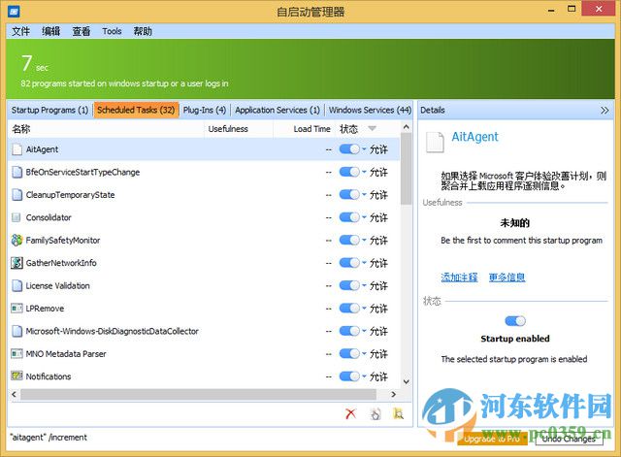This screenshot has width=621, height=457.
Task: Open the Consolidator status dropdown arrow
Action: 364,217
